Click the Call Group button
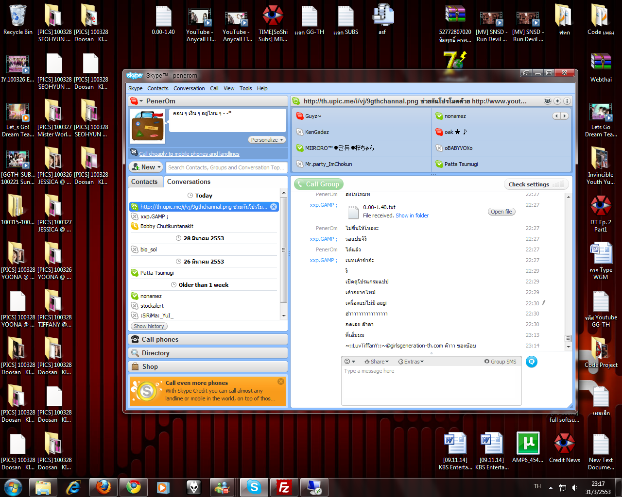Viewport: 622px width, 497px height. pyautogui.click(x=318, y=184)
